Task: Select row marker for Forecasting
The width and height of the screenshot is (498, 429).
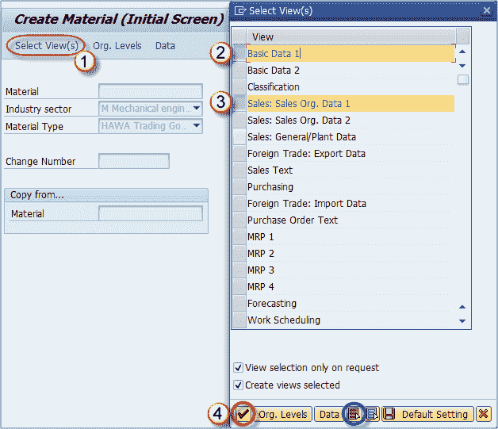Action: point(239,303)
